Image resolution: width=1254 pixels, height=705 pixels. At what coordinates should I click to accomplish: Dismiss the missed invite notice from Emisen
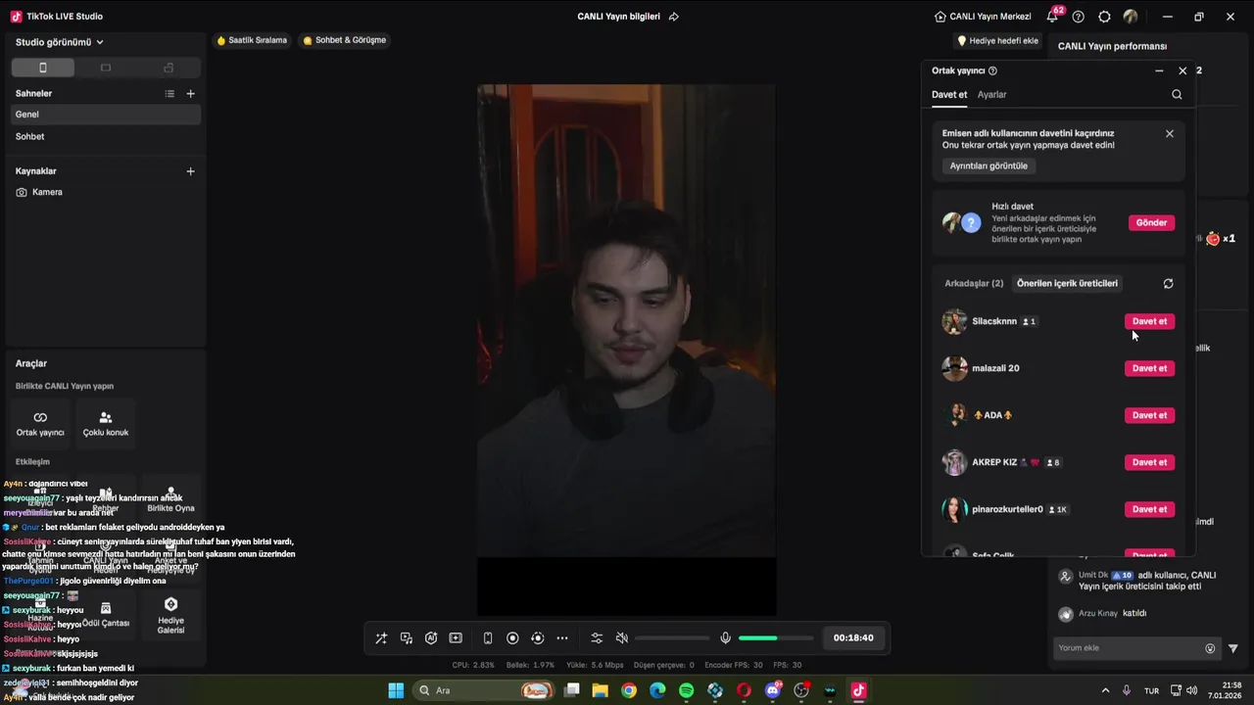(x=1169, y=134)
